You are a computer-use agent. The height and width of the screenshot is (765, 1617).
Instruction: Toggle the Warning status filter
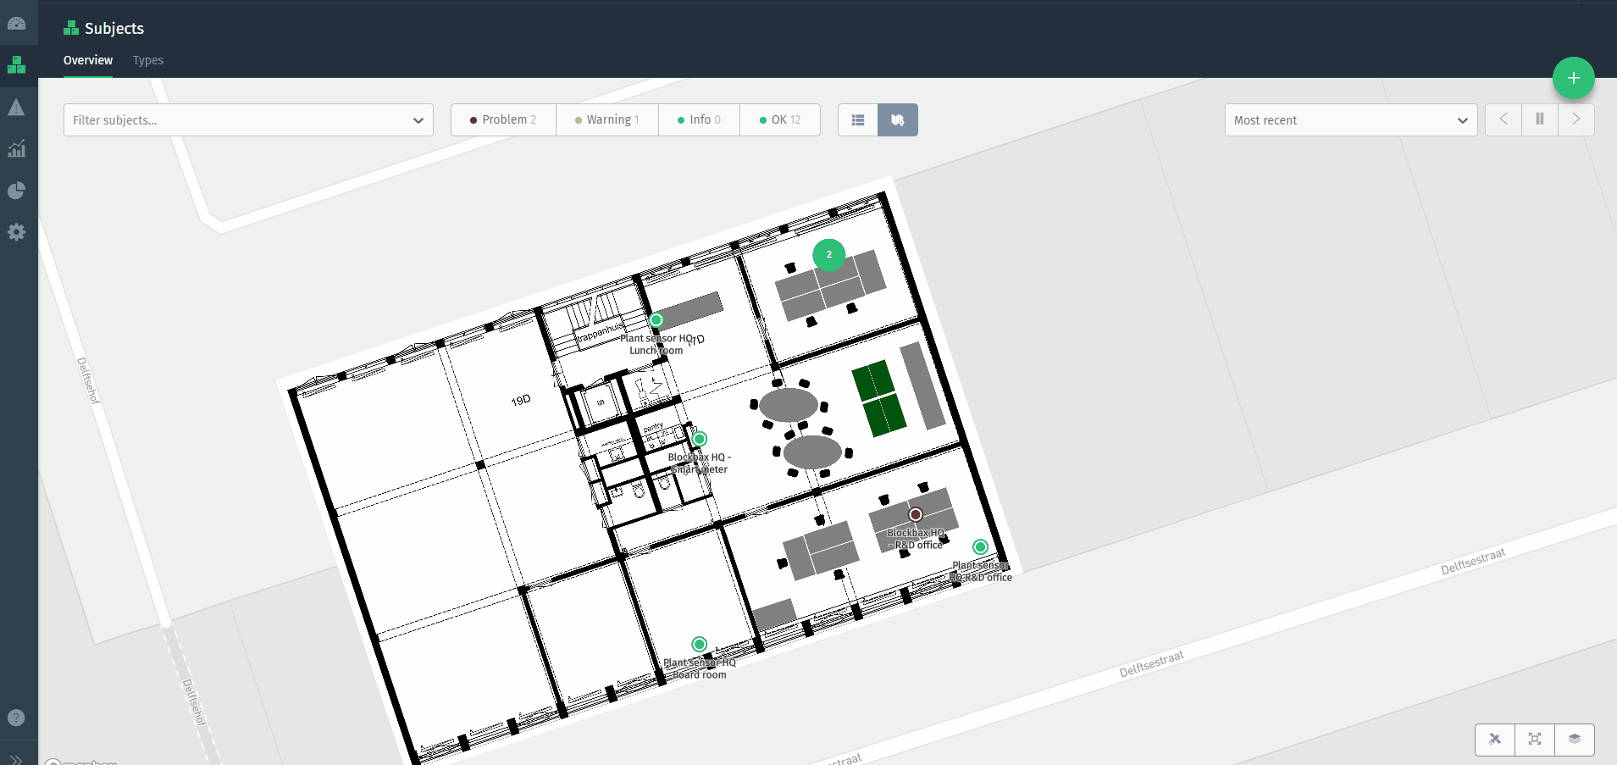click(606, 119)
